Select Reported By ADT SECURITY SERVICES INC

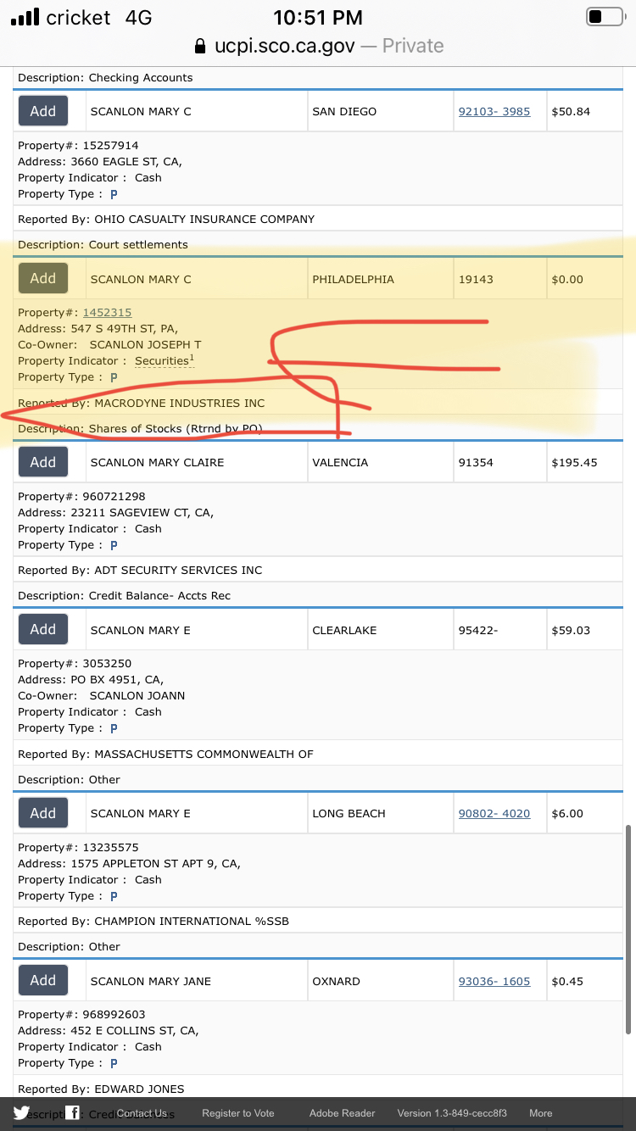[x=140, y=570]
